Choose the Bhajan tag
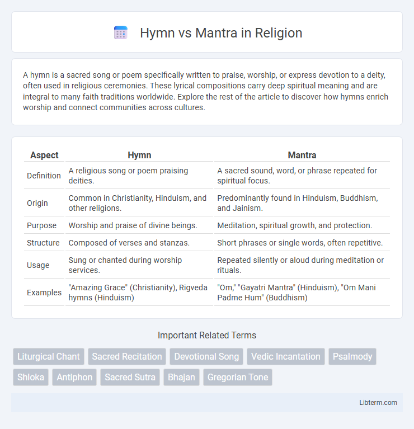 click(181, 377)
